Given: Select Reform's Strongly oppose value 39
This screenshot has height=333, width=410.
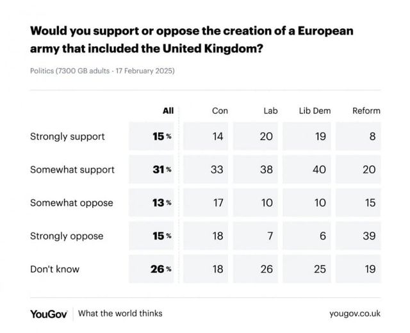Looking at the screenshot, I should 369,236.
